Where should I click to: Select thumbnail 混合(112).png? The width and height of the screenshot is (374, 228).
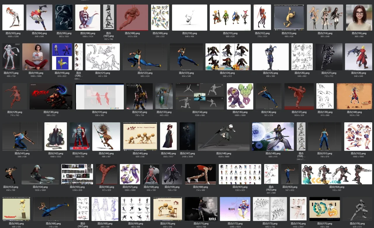point(262,18)
